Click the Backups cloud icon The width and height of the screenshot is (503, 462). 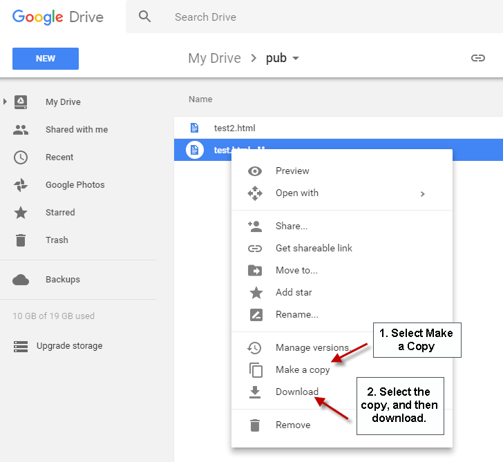click(x=21, y=280)
